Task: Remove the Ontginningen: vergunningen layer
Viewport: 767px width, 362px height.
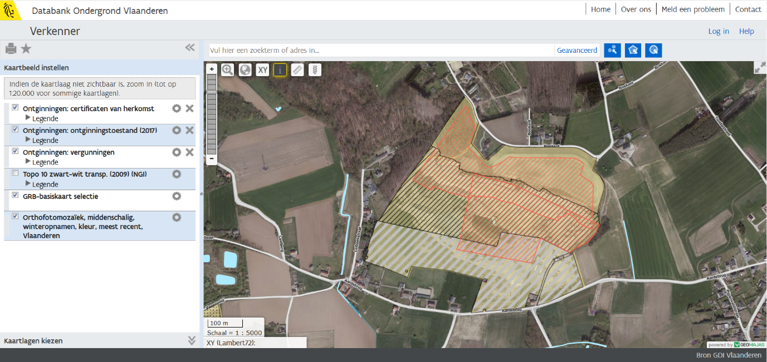Action: coord(189,152)
